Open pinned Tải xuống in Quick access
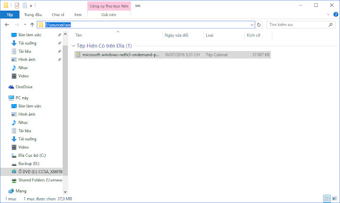This screenshot has width=340, height=203. pos(27,43)
